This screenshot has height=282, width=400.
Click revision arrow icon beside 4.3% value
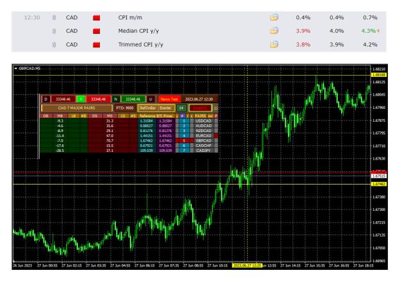[x=378, y=31]
